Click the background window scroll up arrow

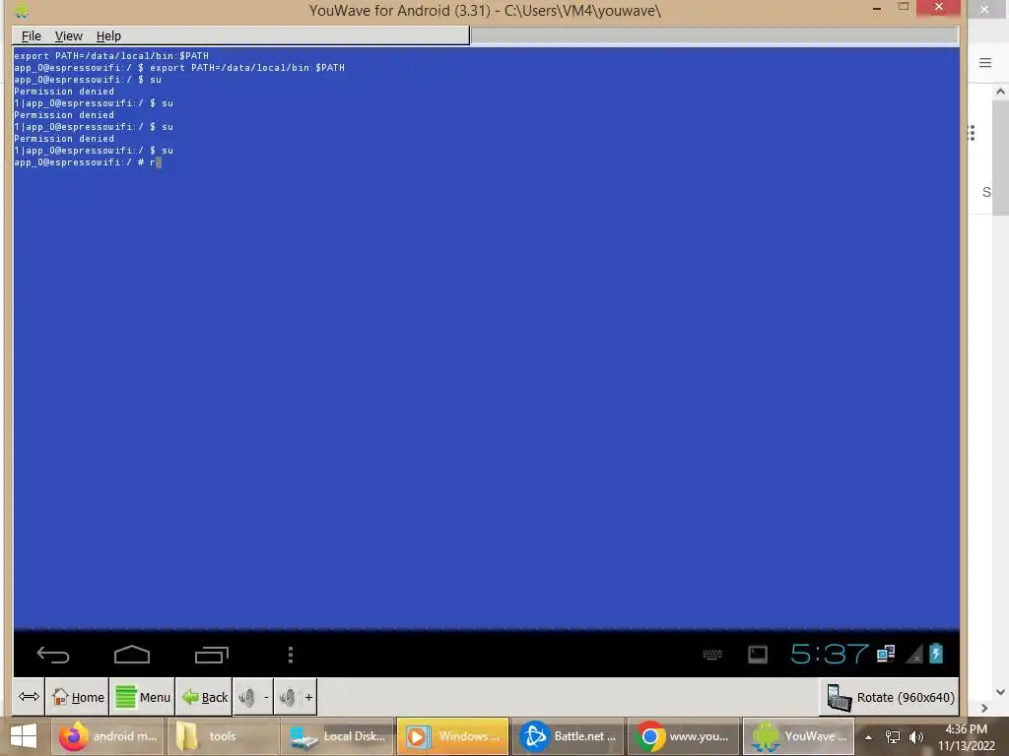tap(1000, 92)
